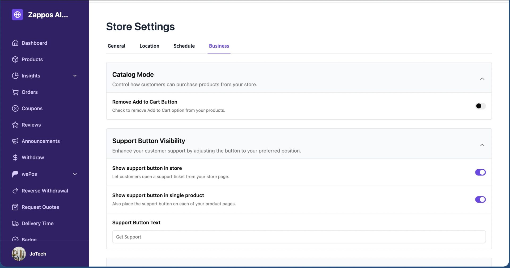The height and width of the screenshot is (268, 510).
Task: Open Request Quotes page
Action: point(40,207)
